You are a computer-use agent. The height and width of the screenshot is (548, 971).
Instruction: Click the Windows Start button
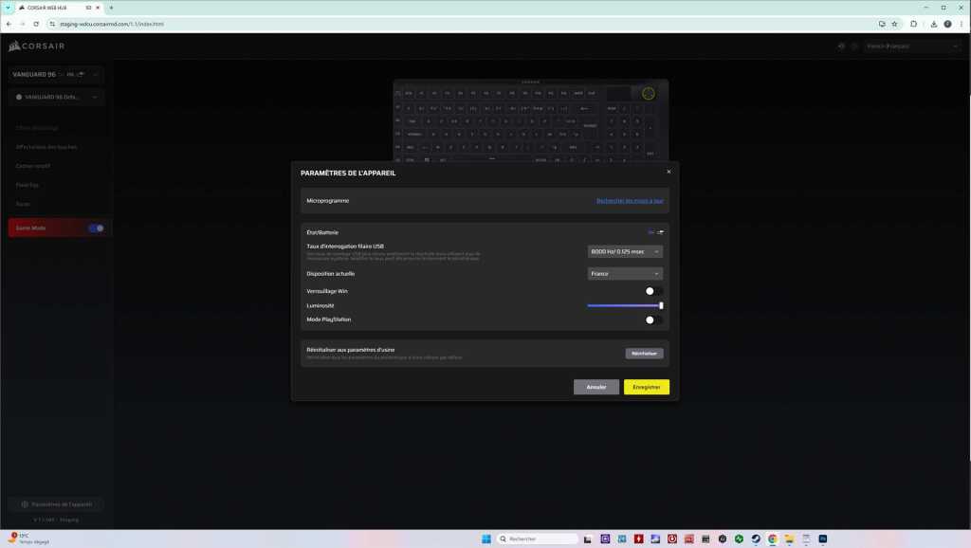point(486,539)
